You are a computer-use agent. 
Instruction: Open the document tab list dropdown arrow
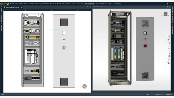(88, 7)
